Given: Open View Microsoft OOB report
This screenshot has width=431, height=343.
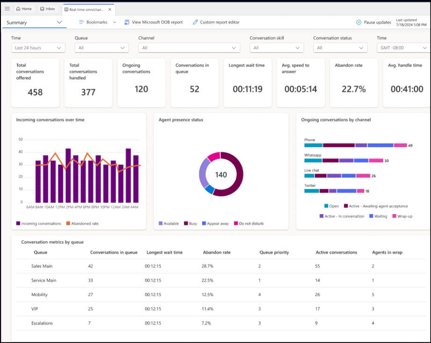Looking at the screenshot, I should [154, 22].
